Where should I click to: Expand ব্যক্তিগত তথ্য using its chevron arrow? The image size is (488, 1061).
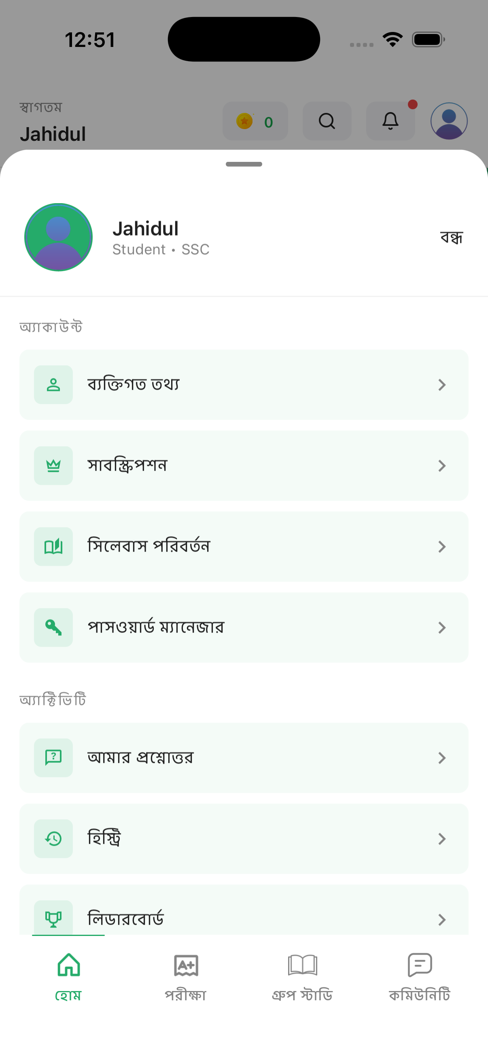tap(442, 385)
